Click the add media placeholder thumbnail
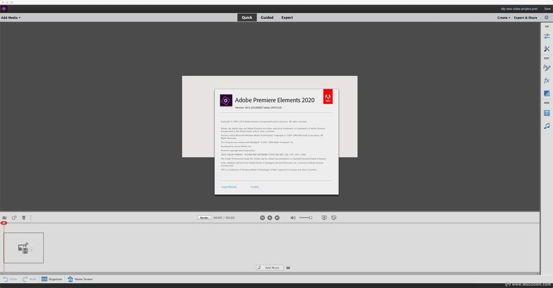This screenshot has width=553, height=288. (x=24, y=248)
